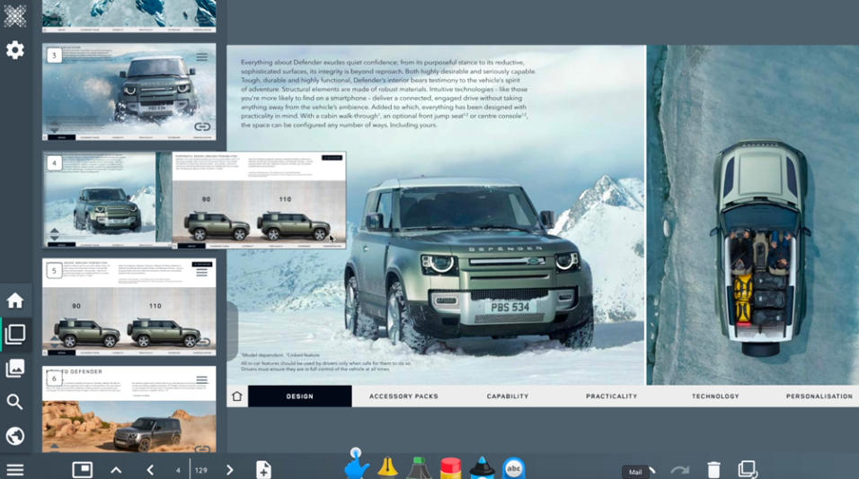Click the page 3 number badge

54,56
